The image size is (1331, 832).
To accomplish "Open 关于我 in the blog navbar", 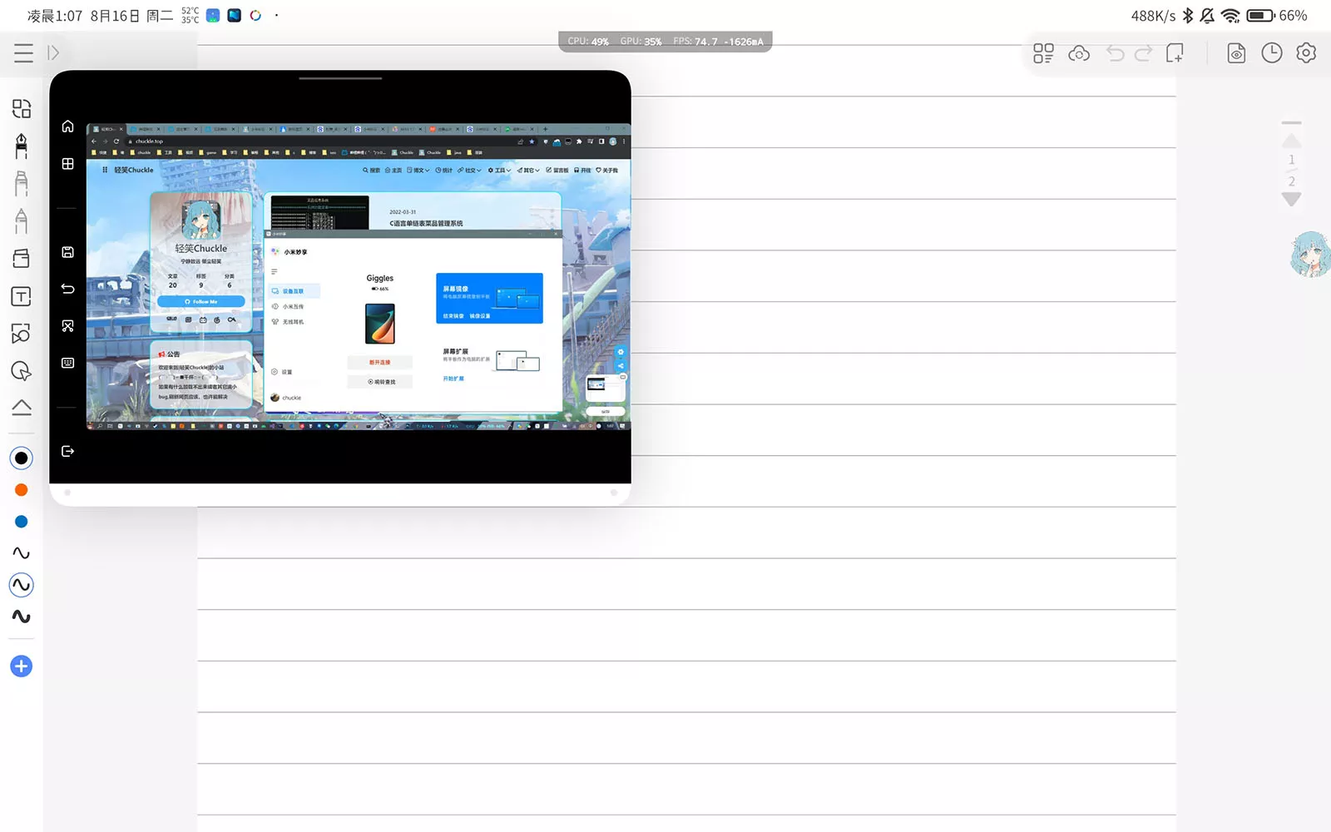I will click(x=607, y=170).
